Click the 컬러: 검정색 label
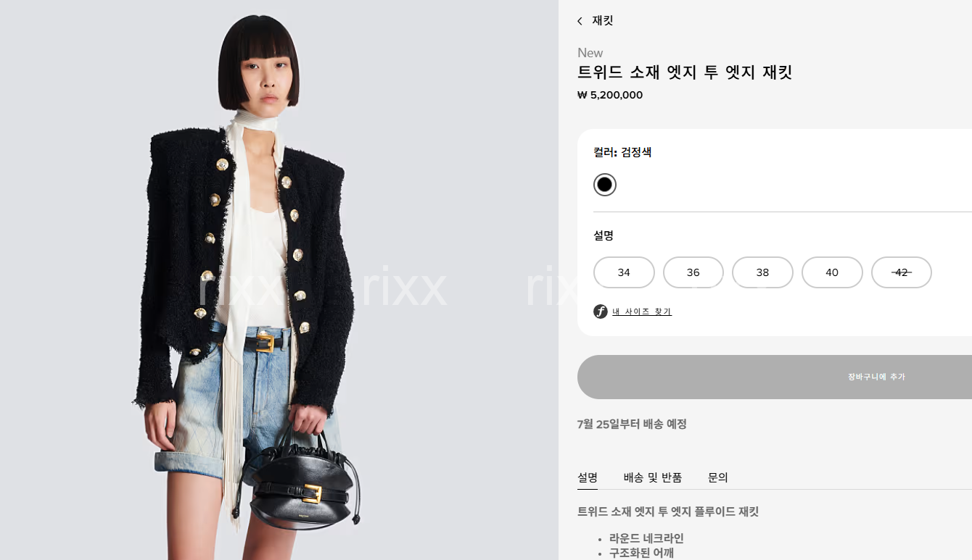The image size is (972, 560). click(x=622, y=152)
